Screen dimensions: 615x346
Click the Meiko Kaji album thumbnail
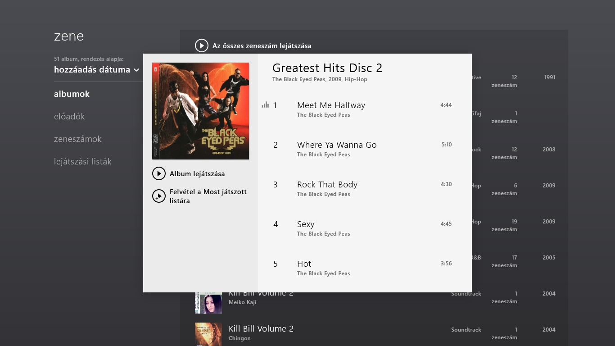pyautogui.click(x=208, y=303)
